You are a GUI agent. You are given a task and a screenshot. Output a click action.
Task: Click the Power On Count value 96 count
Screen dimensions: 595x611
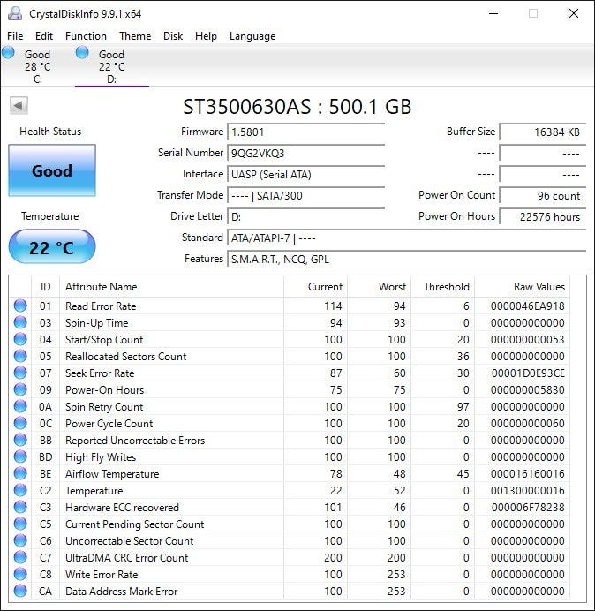(543, 196)
